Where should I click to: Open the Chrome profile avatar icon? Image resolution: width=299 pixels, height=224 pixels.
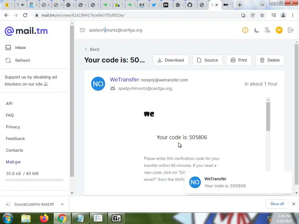[x=283, y=15]
